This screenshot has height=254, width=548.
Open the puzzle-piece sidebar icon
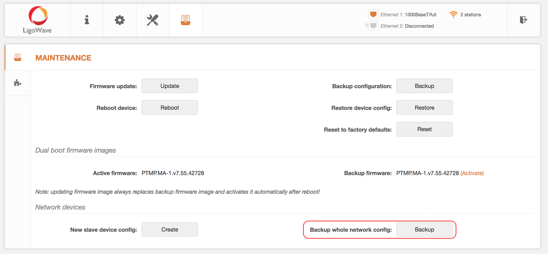pos(17,83)
